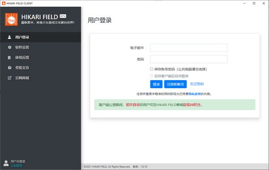Toggle the 启动客户端后自动登录 checkbox
This screenshot has height=170, width=269.
(x=152, y=76)
